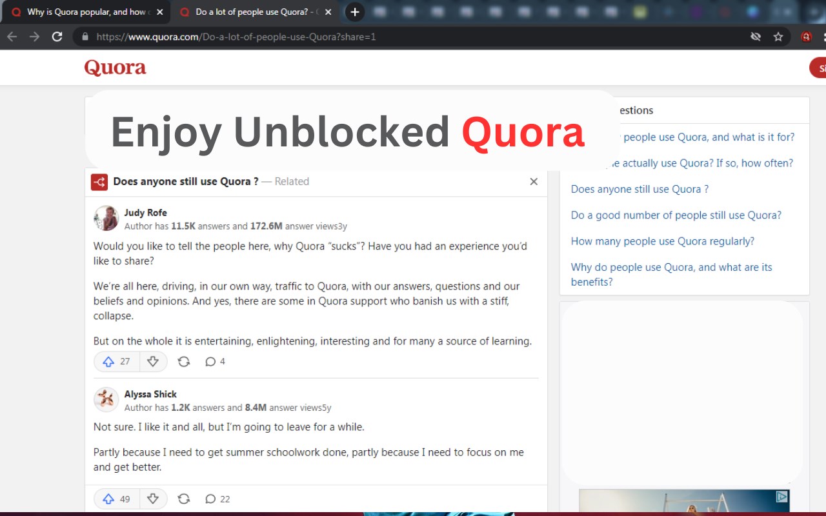The width and height of the screenshot is (826, 516).
Task: Downvote Alyssa Shick's answer
Action: 153,499
